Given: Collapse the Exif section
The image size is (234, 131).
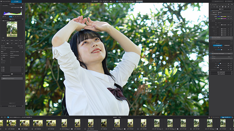Looking at the screenshot, I should coord(1,38).
